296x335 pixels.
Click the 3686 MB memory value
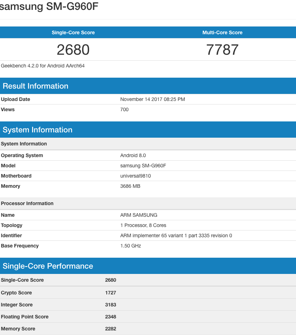[130, 186]
